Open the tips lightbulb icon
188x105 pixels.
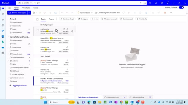[168, 3]
